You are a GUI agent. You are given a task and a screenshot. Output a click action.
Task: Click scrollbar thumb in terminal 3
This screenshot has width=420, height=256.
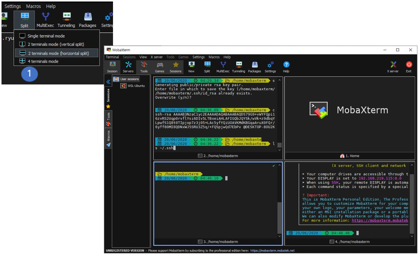[279, 218]
